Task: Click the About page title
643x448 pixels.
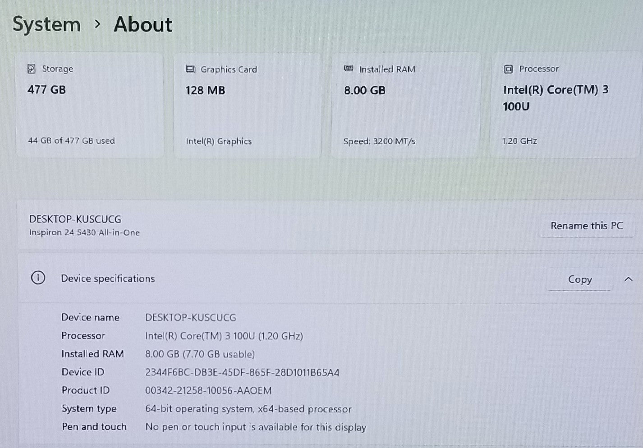Action: point(143,24)
